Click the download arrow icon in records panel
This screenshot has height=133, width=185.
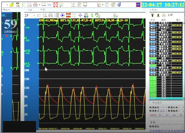(158, 15)
